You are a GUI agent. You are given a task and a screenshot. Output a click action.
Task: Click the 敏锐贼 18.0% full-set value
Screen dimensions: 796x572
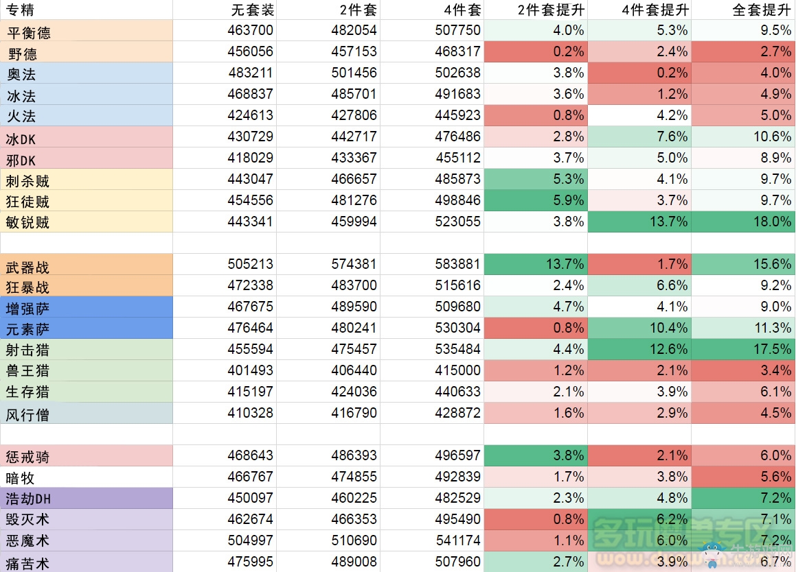[742, 222]
